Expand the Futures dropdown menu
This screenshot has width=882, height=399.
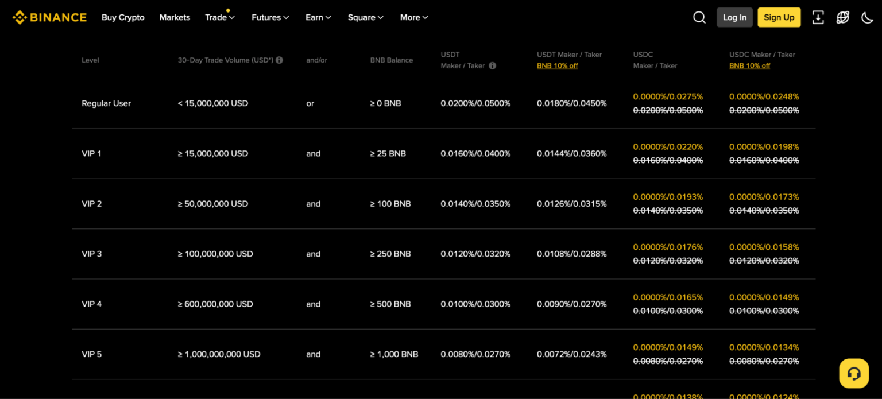270,17
